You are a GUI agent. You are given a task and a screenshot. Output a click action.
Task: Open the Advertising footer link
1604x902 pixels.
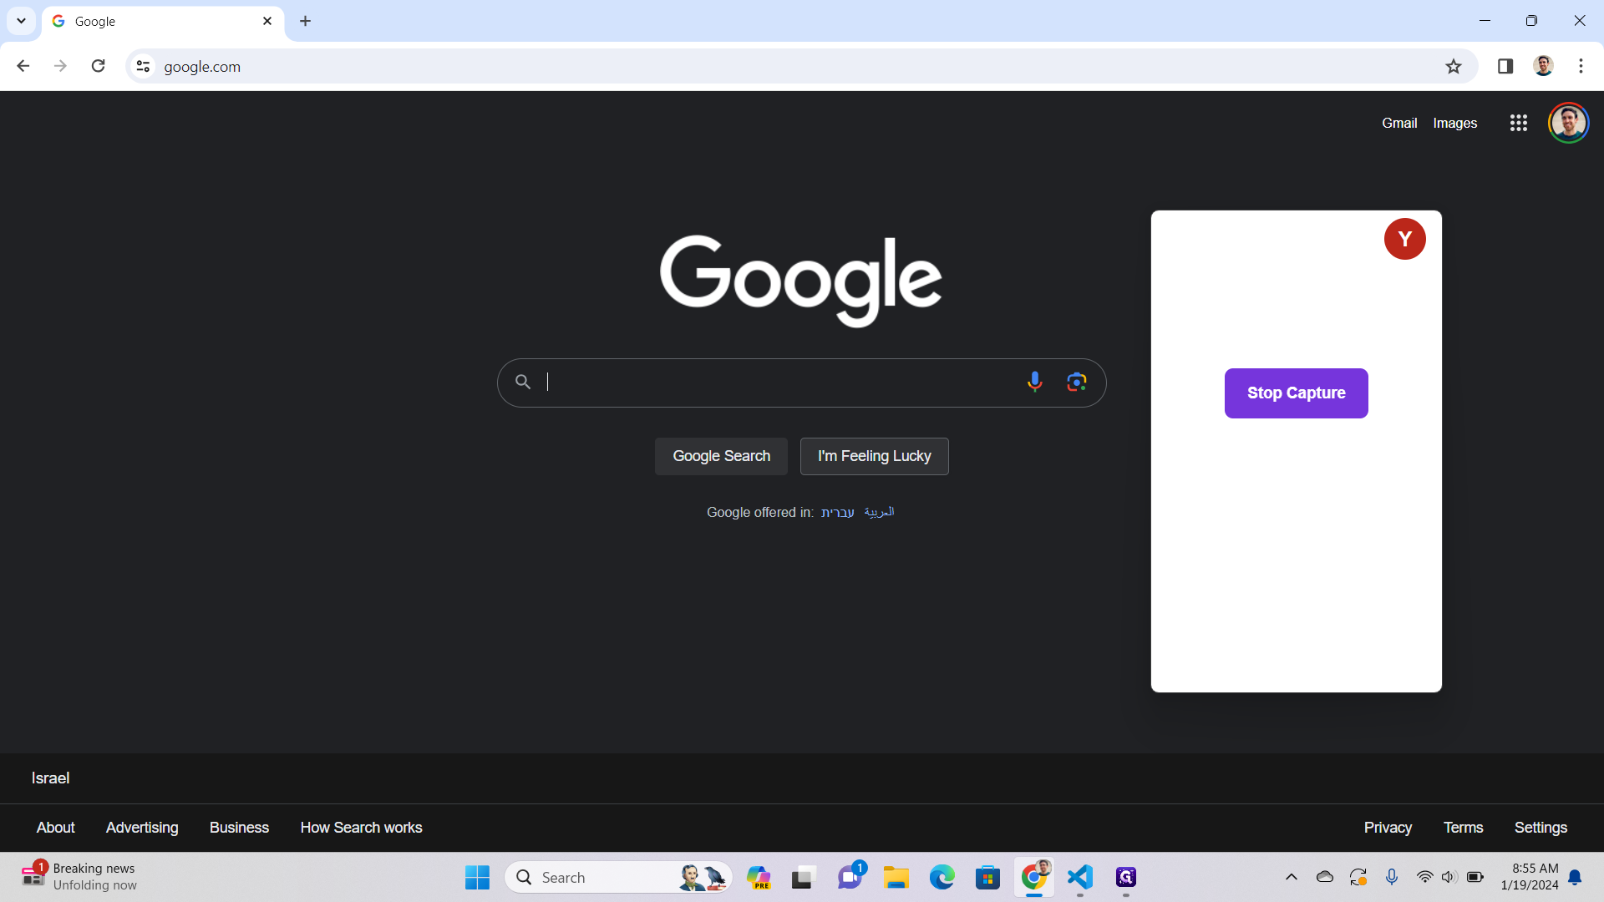pyautogui.click(x=142, y=828)
